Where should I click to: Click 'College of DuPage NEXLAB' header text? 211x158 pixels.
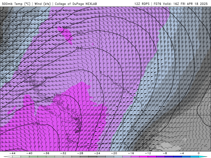point(76,4)
